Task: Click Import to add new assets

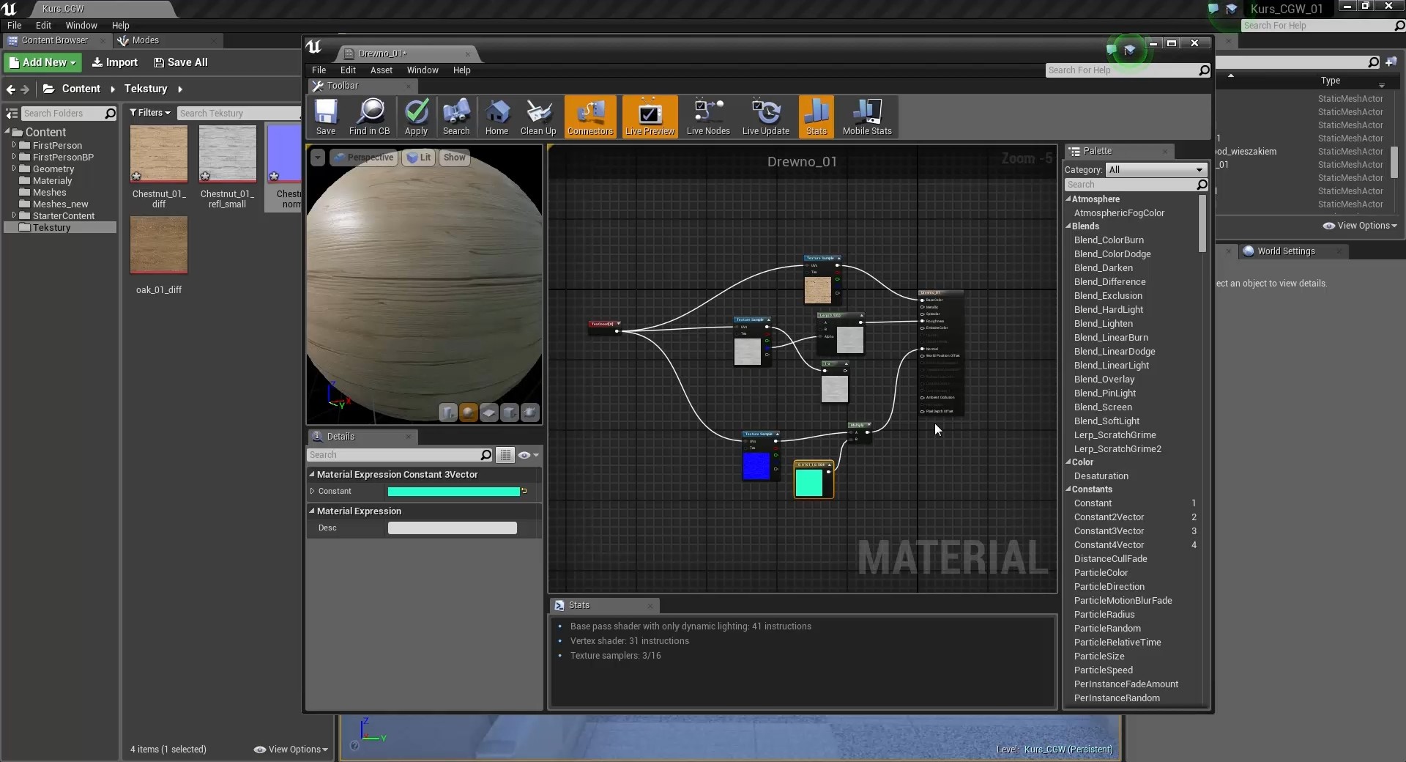Action: tap(114, 62)
